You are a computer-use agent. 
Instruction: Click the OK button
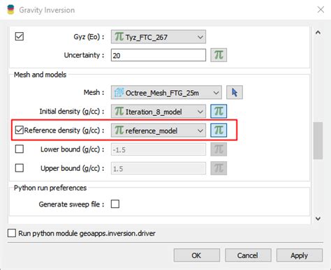[197, 255]
